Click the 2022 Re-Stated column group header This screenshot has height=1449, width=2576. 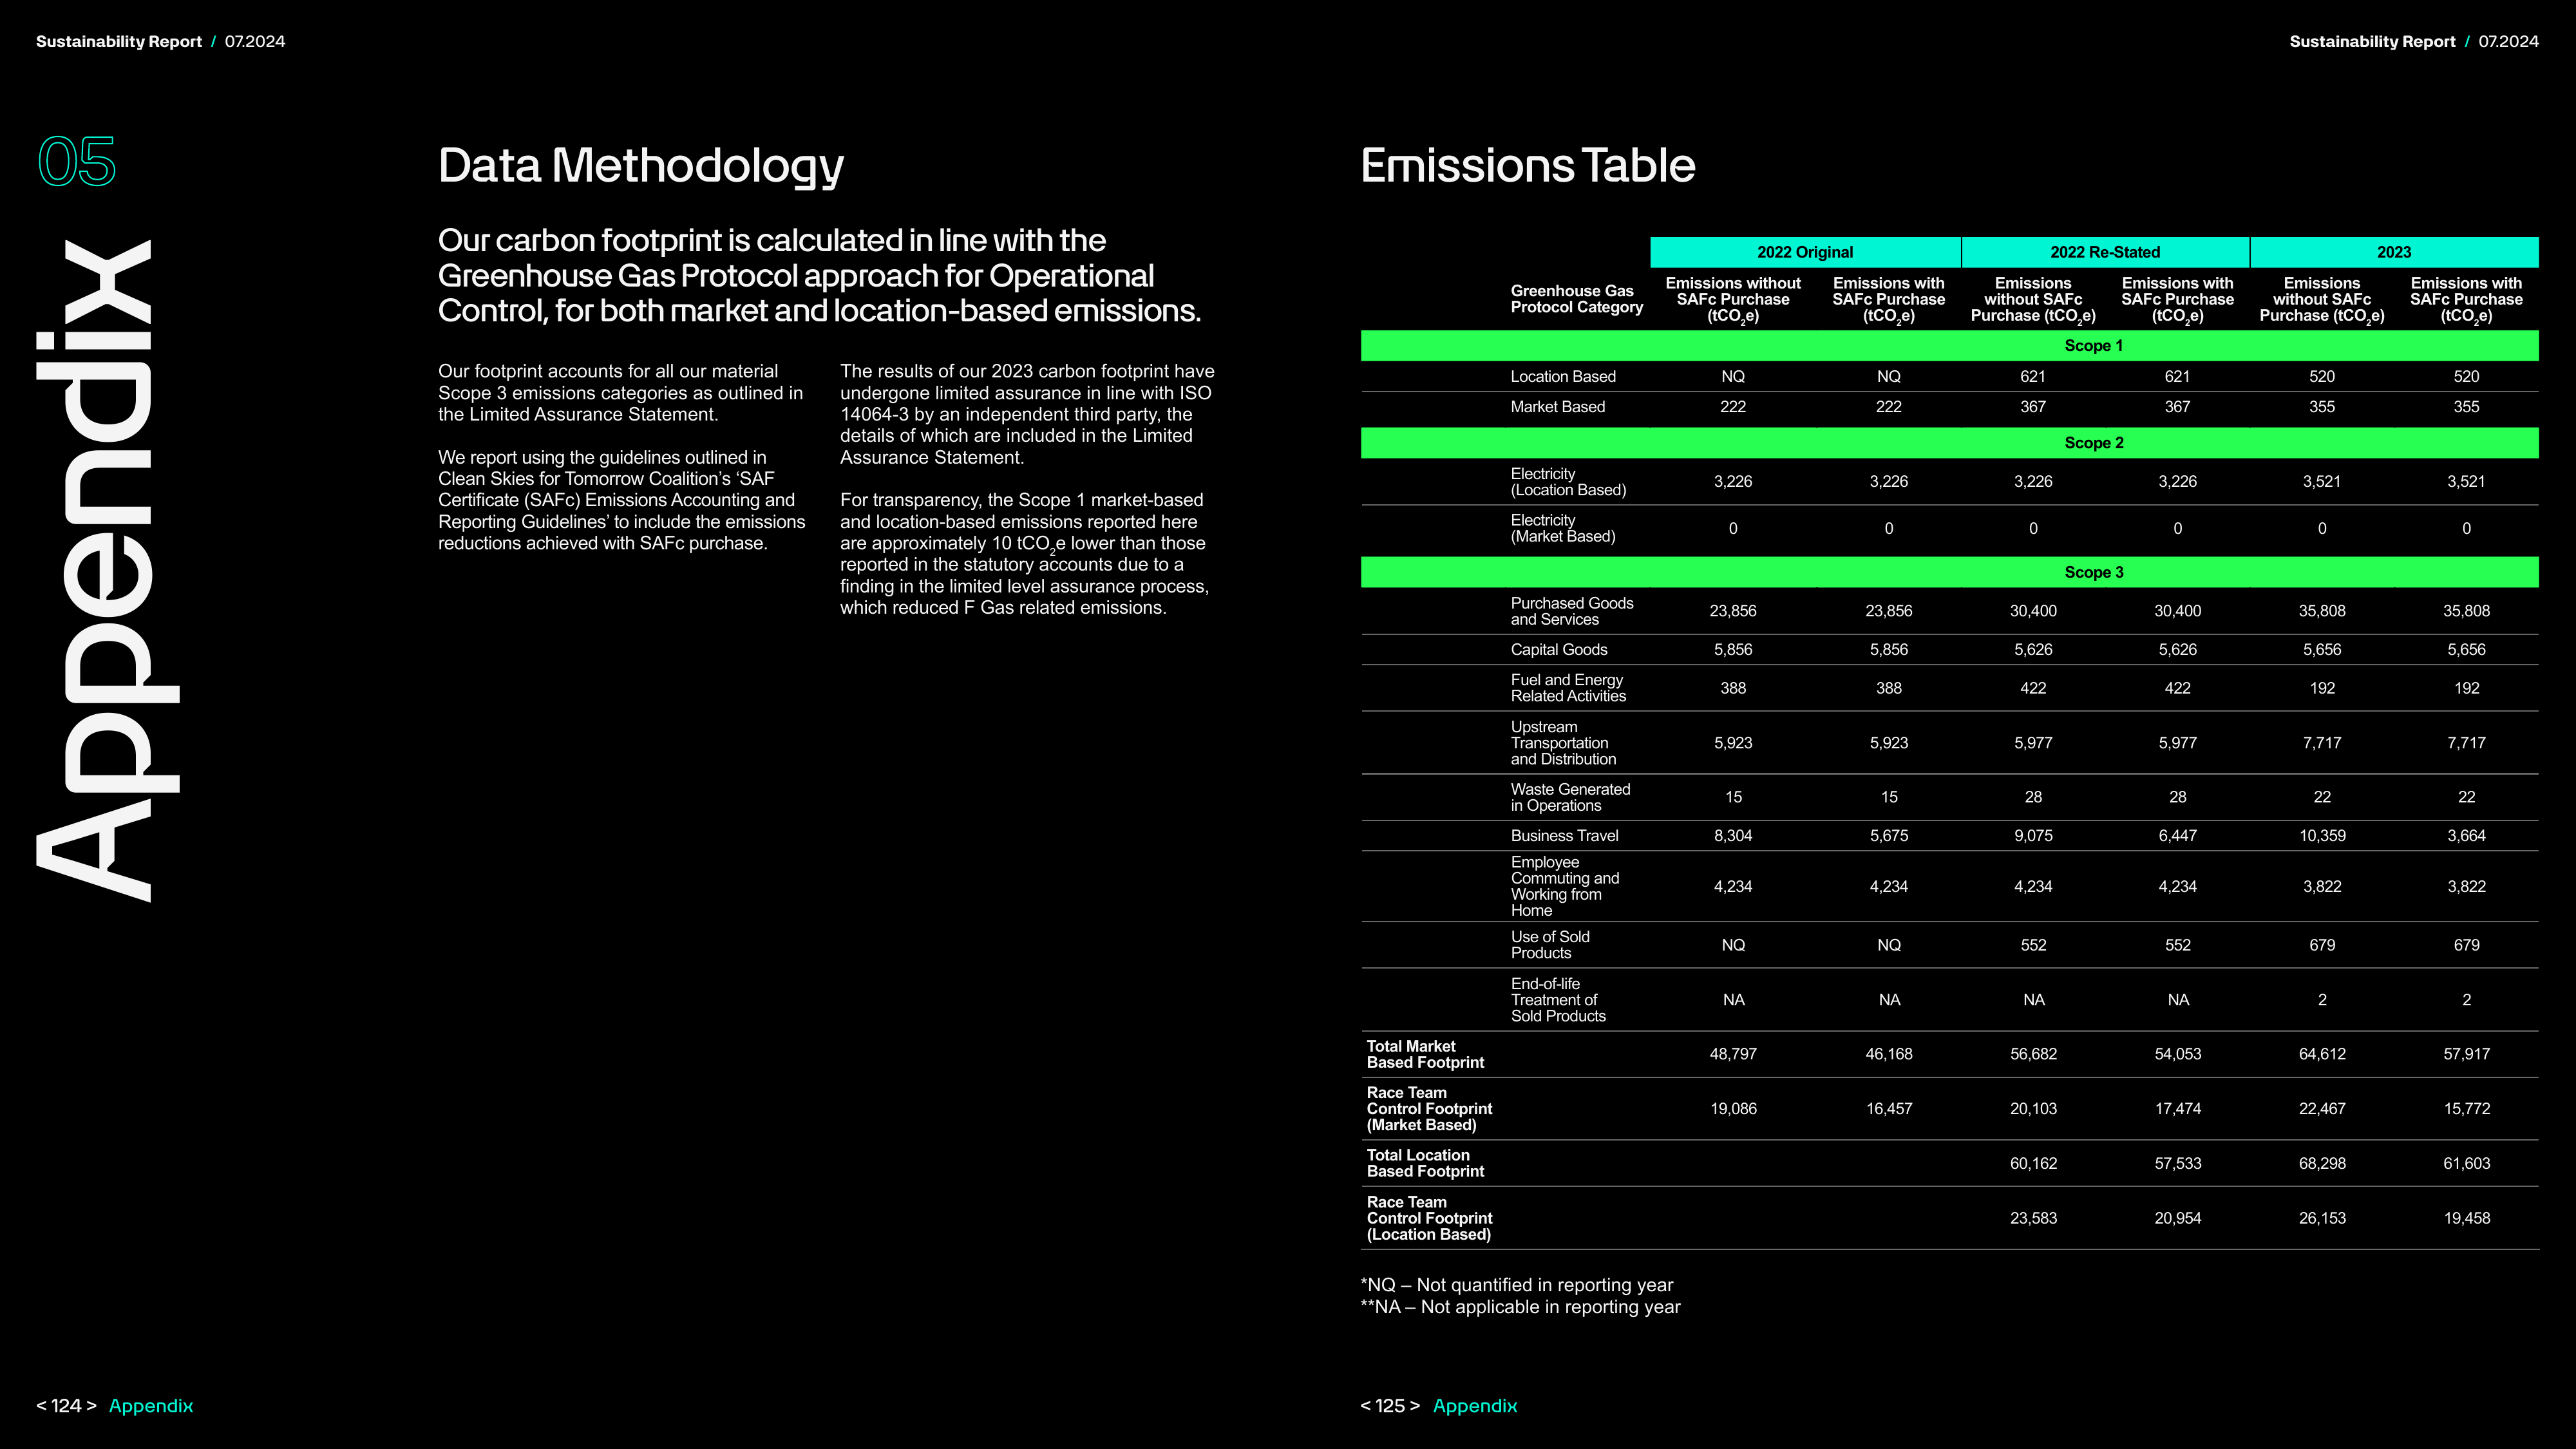click(x=2105, y=252)
